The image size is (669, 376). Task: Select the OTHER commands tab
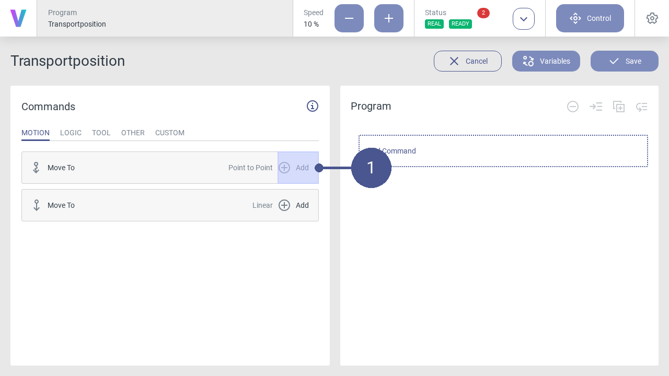[133, 133]
